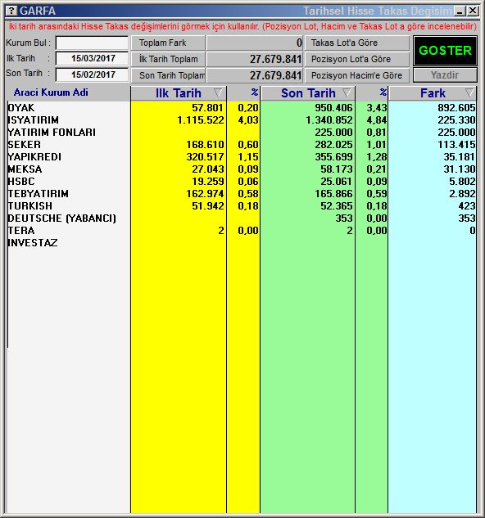Select the OYAK row
The height and width of the screenshot is (518, 485).
tap(242, 108)
